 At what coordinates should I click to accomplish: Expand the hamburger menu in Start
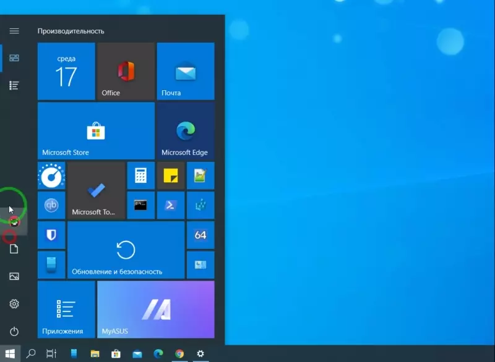coord(14,31)
